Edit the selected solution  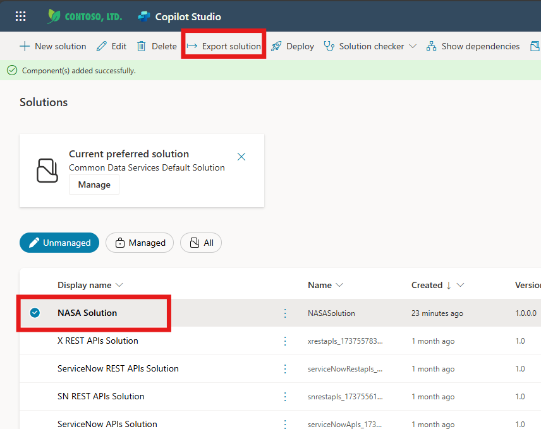pyautogui.click(x=111, y=46)
